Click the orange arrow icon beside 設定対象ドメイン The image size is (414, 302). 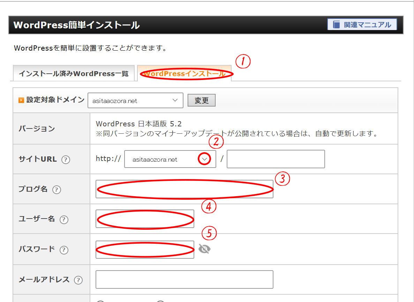[x=21, y=100]
